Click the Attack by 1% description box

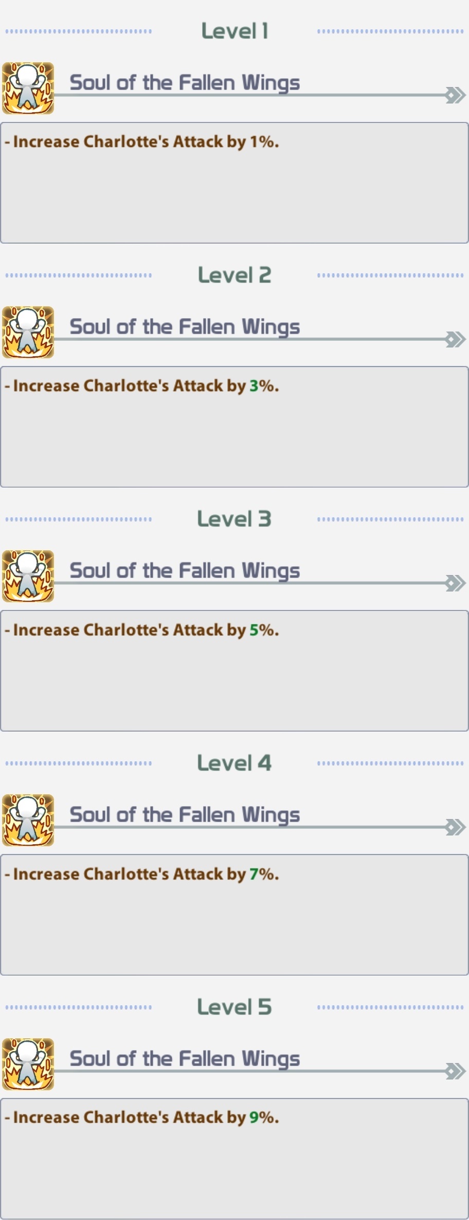point(234,183)
